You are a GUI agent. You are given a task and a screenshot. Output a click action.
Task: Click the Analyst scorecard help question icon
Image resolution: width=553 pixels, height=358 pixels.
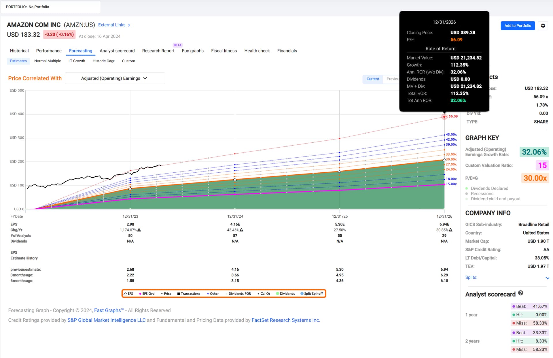click(520, 293)
